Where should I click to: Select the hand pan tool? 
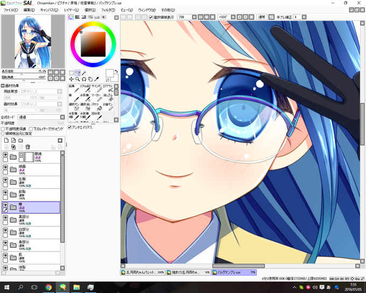click(90, 79)
